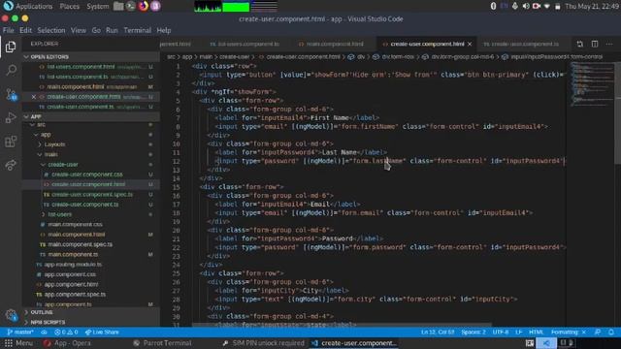Click the minimap code overview
Image resolution: width=621 pixels, height=349 pixels.
point(591,85)
